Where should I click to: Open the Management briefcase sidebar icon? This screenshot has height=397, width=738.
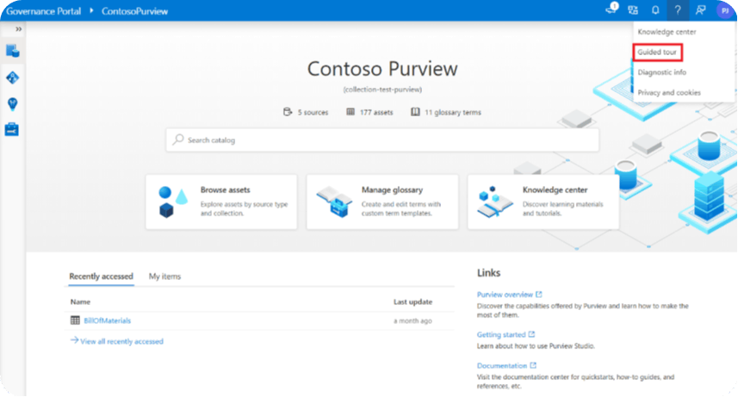[x=12, y=129]
